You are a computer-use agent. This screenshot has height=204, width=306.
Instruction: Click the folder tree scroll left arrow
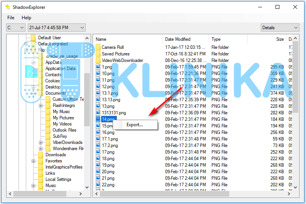point(10,194)
